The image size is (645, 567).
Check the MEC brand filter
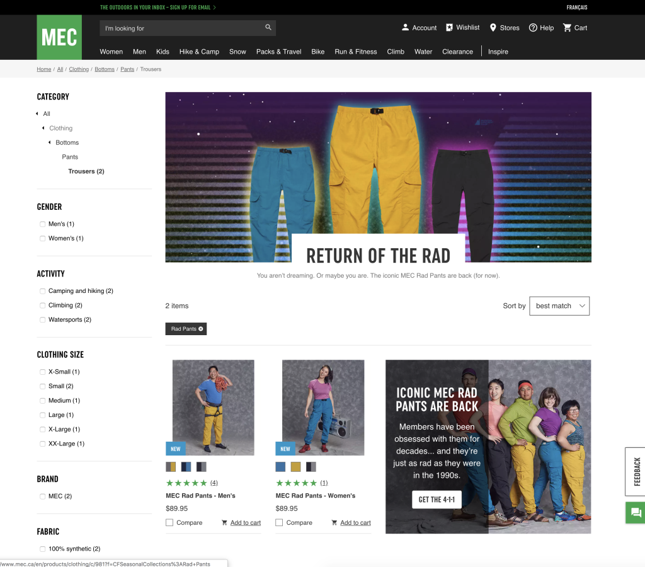[42, 496]
